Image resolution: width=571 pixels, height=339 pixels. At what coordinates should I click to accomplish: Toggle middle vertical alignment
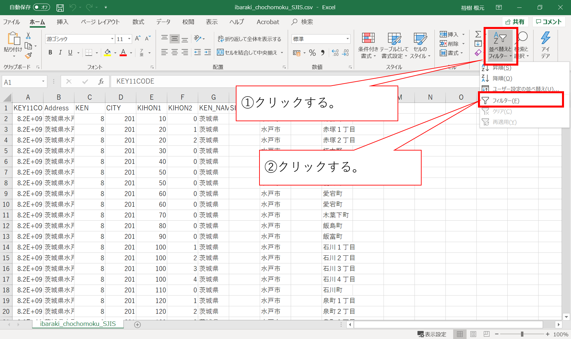174,39
